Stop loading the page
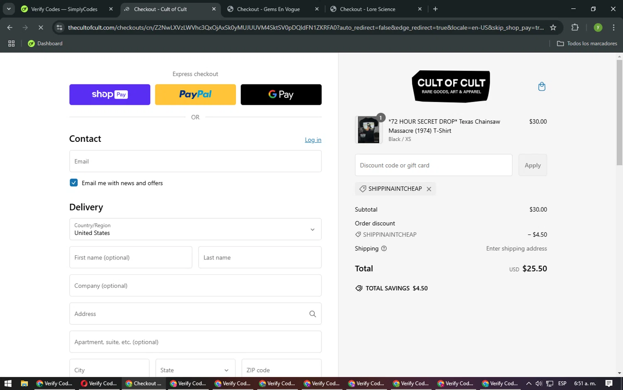 click(41, 27)
